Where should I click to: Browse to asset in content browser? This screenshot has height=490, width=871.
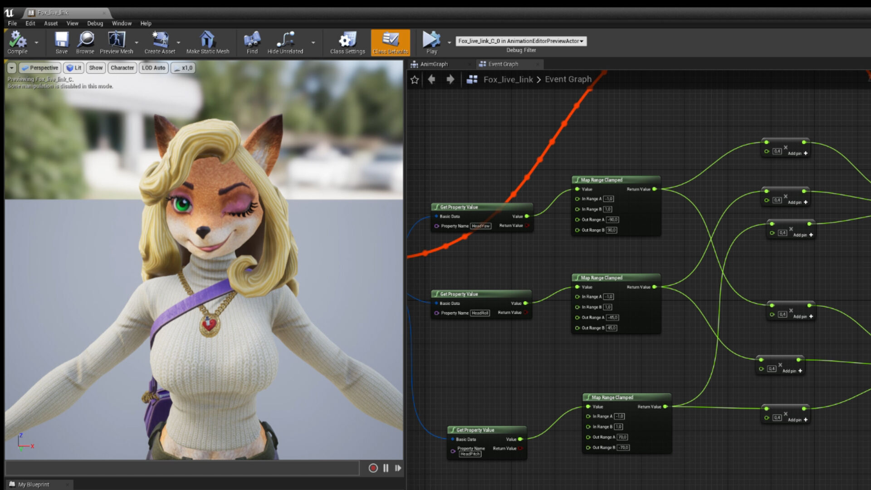click(85, 43)
